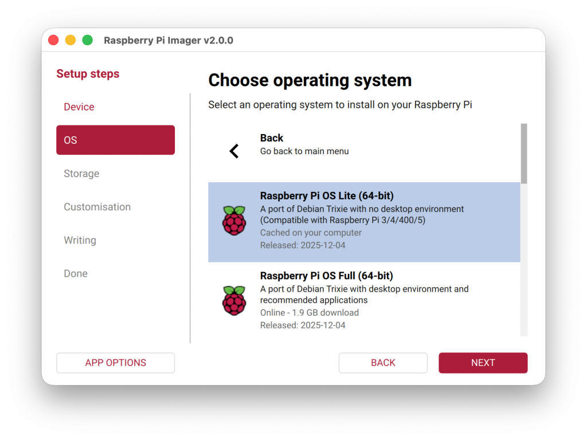Click the back chevron arrow icon
Image resolution: width=587 pixels, height=440 pixels.
pos(234,151)
